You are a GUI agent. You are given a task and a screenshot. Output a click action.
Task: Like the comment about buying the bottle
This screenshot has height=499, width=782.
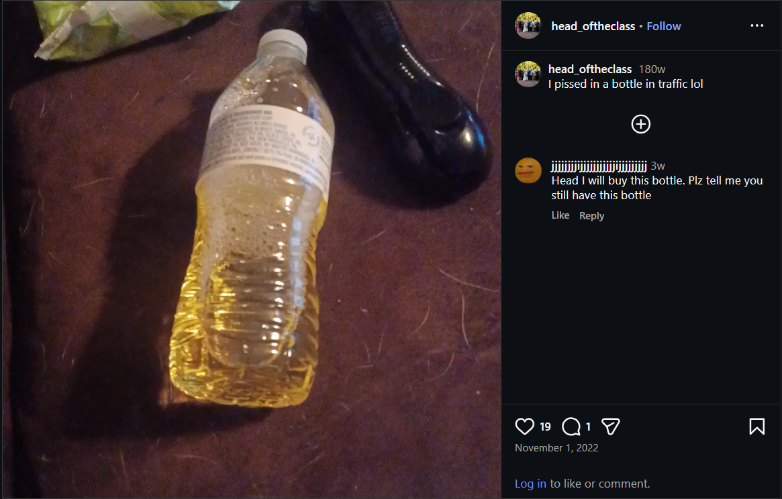(560, 215)
